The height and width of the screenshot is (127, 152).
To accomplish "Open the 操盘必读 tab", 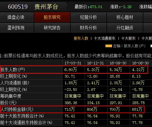I will (16, 17).
